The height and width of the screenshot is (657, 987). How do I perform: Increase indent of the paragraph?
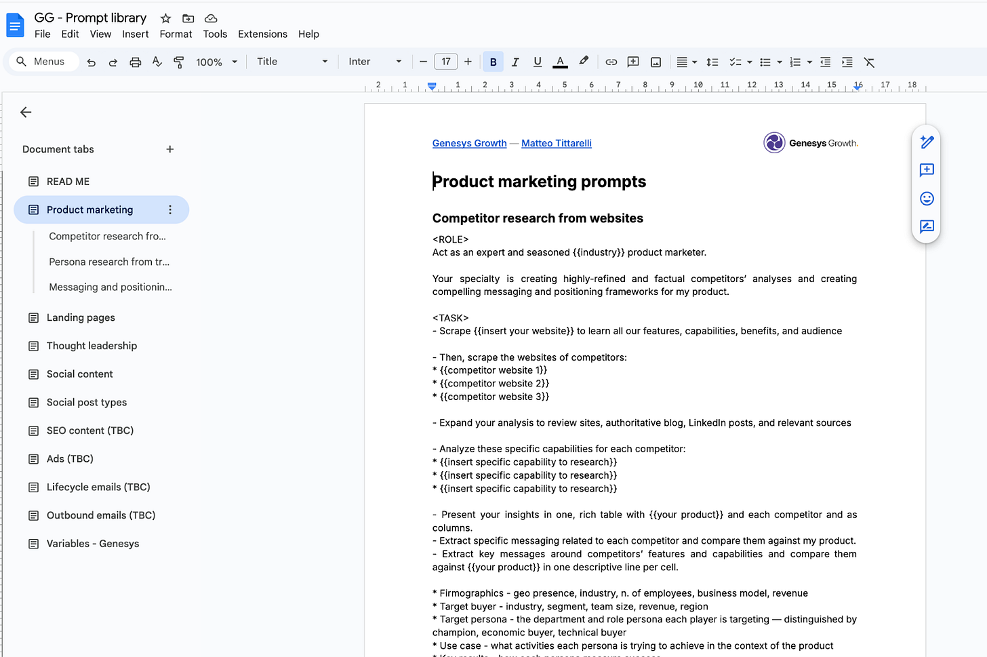pos(847,62)
